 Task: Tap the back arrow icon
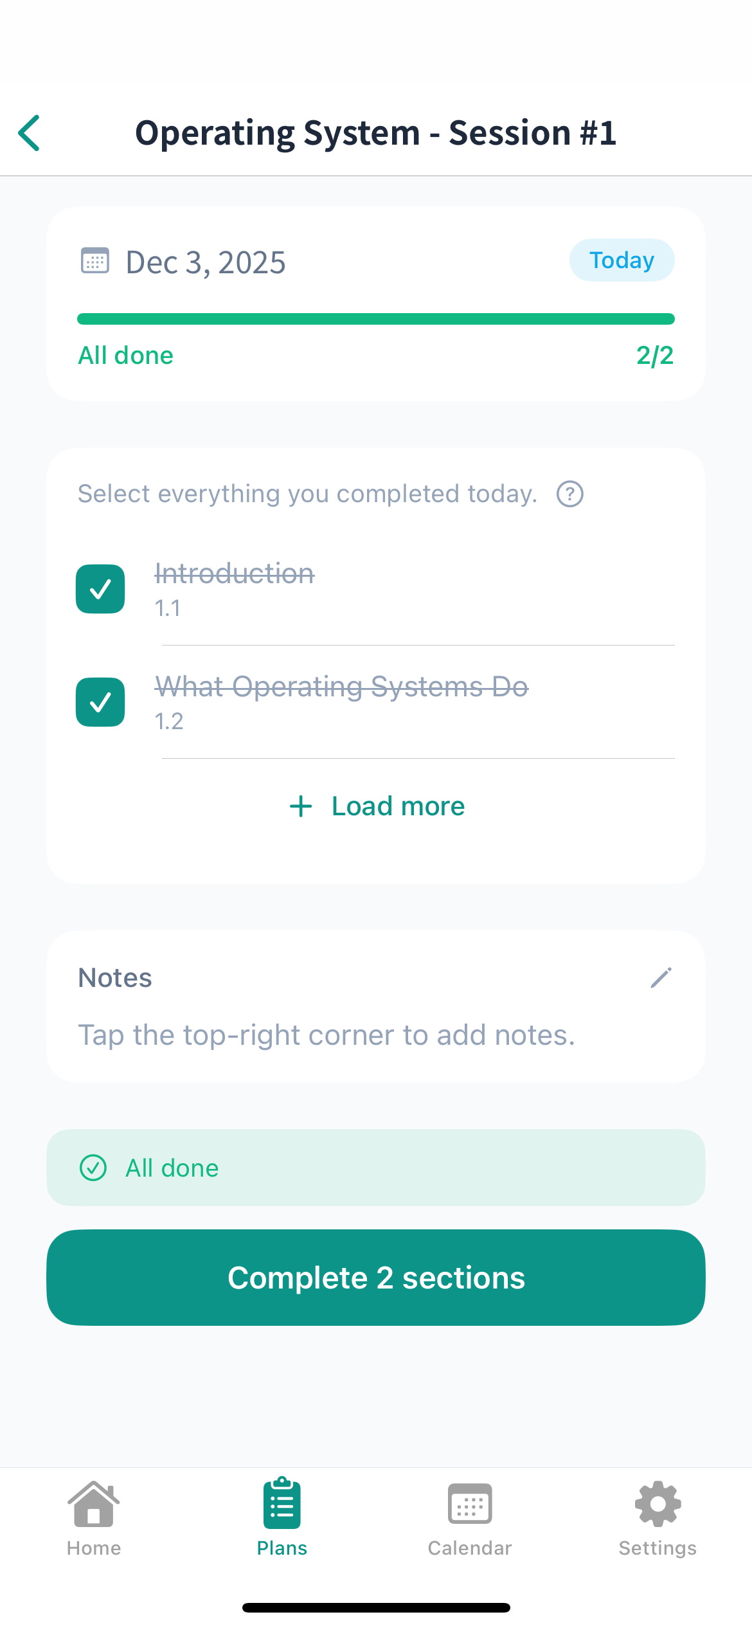click(x=30, y=133)
